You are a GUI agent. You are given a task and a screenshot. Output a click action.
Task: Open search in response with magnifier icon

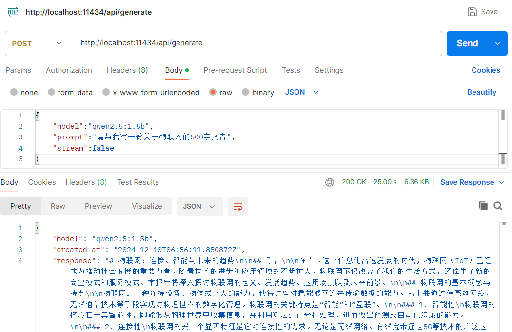click(498, 206)
